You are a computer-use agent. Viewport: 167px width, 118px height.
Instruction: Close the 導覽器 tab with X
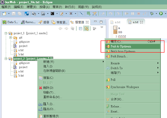tap(87, 22)
